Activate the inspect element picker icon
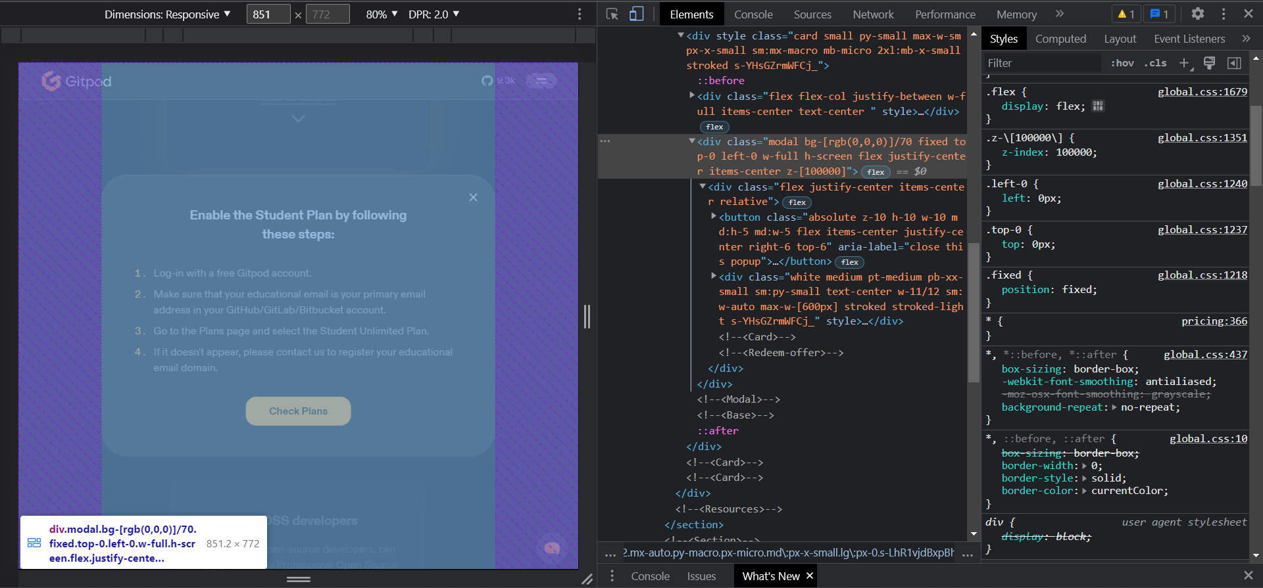 point(612,14)
